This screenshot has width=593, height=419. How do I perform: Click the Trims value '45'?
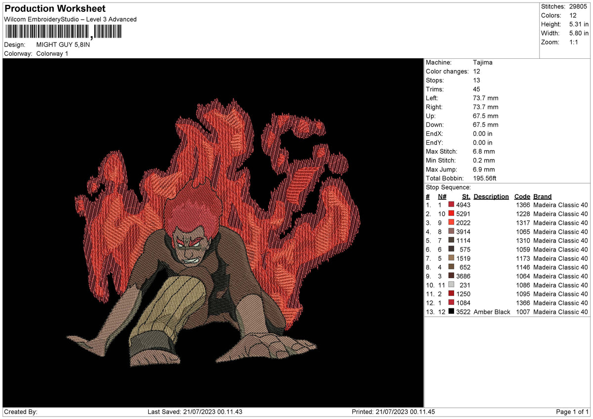(x=477, y=89)
